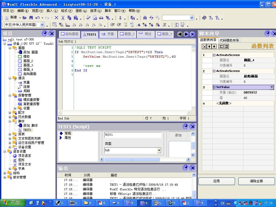Click the delete X icon in the main toolbar
The image size is (276, 207).
click(x=56, y=18)
